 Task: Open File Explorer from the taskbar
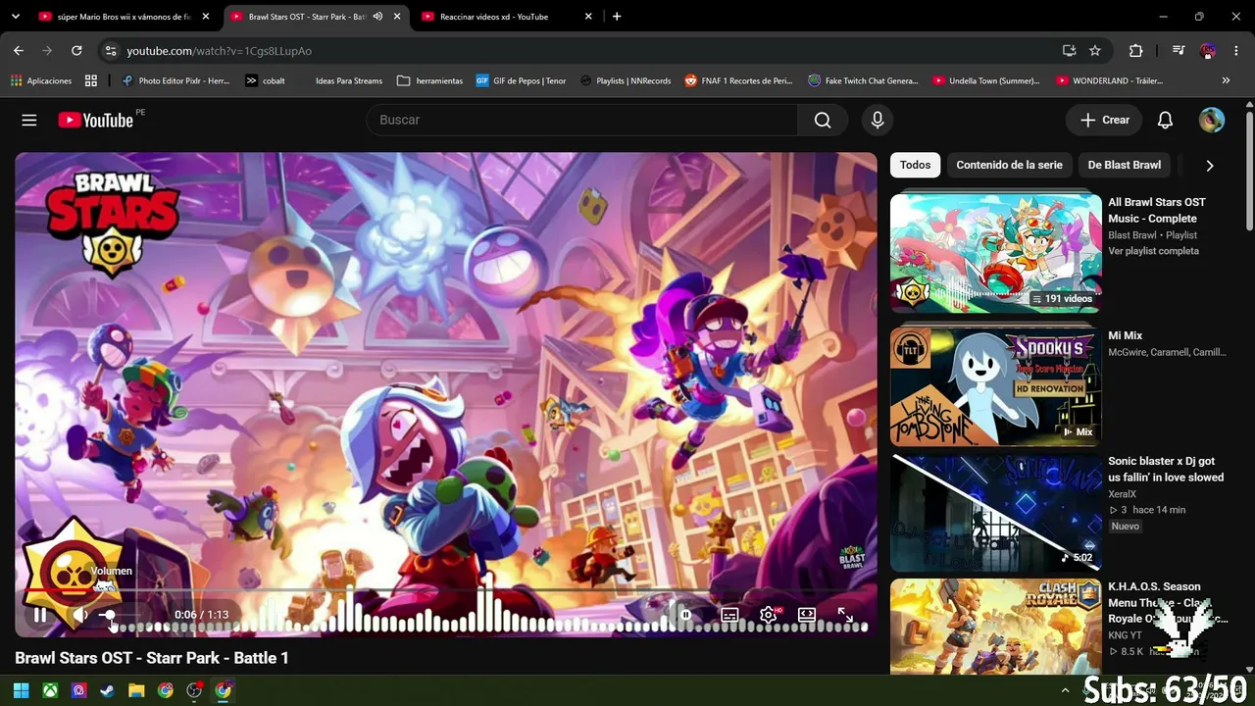pyautogui.click(x=136, y=690)
